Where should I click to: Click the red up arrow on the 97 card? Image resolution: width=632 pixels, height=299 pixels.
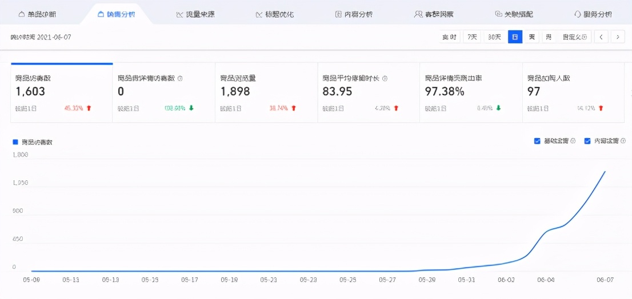tap(601, 108)
